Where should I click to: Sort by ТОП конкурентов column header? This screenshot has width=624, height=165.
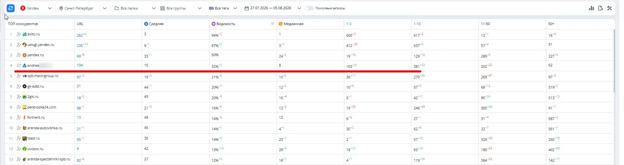coord(23,24)
